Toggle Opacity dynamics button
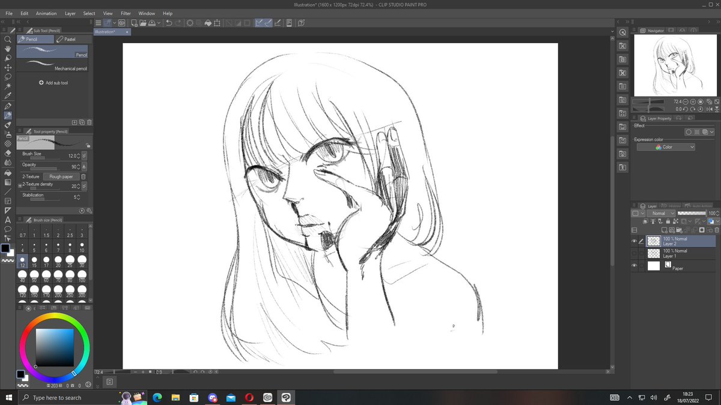721x405 pixels. [84, 166]
